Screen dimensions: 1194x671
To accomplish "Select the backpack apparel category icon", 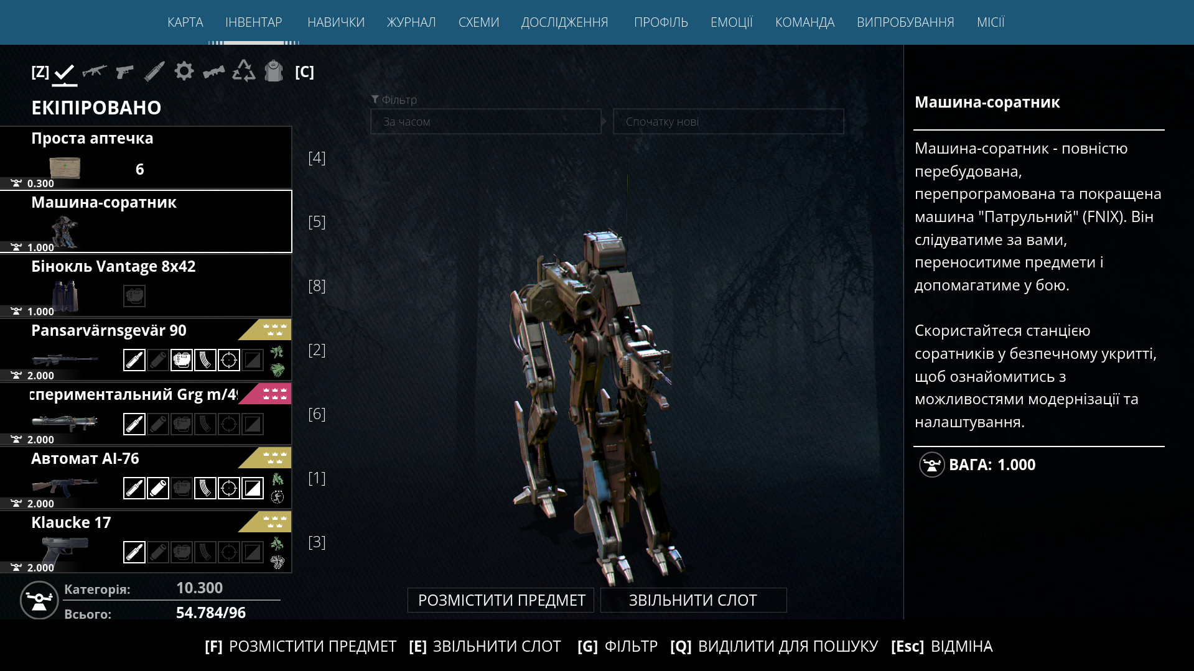I will 274,71.
